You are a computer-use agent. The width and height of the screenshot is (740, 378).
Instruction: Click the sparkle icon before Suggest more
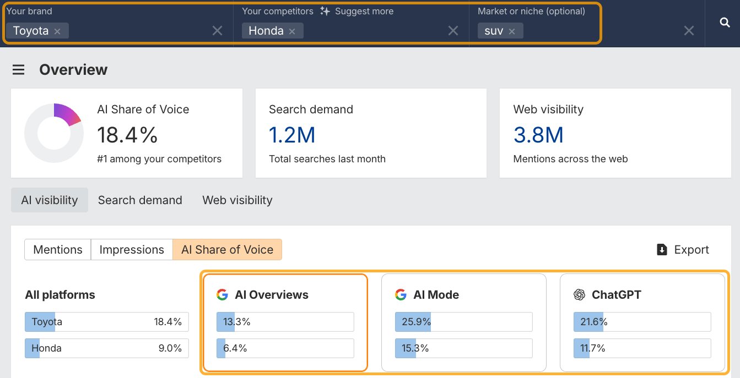click(x=325, y=10)
